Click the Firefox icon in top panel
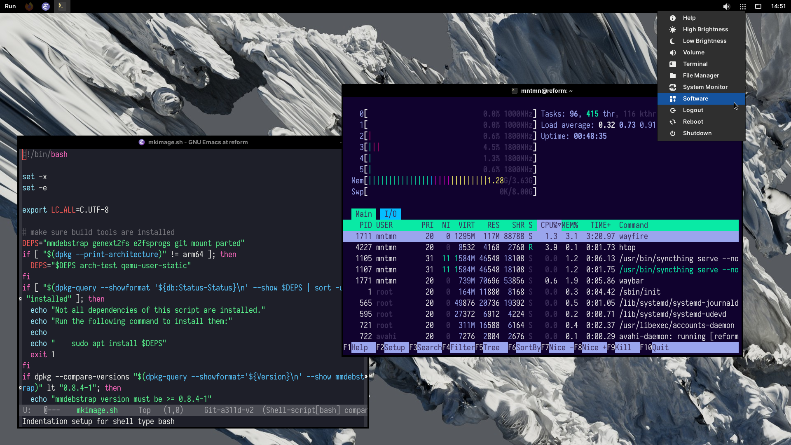Viewport: 791px width, 445px height. 29,6
